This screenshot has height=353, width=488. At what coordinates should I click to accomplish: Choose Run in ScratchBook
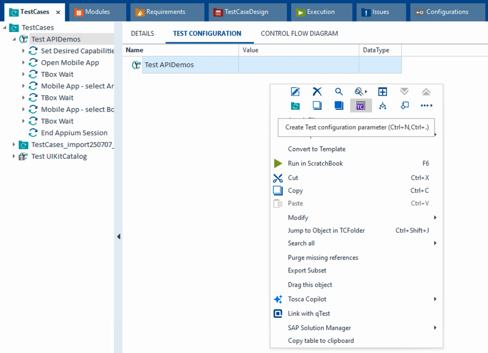357,163
